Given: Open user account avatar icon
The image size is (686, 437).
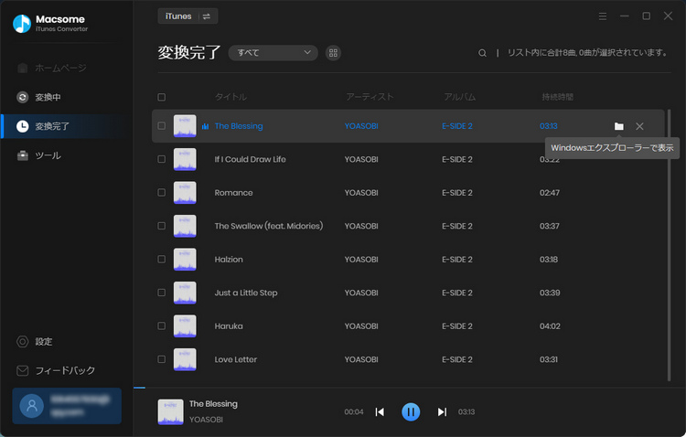Looking at the screenshot, I should [31, 406].
